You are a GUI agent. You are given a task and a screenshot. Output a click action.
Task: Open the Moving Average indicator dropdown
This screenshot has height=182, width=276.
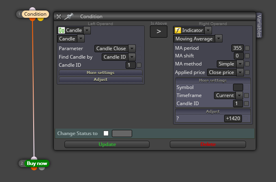[218, 39]
